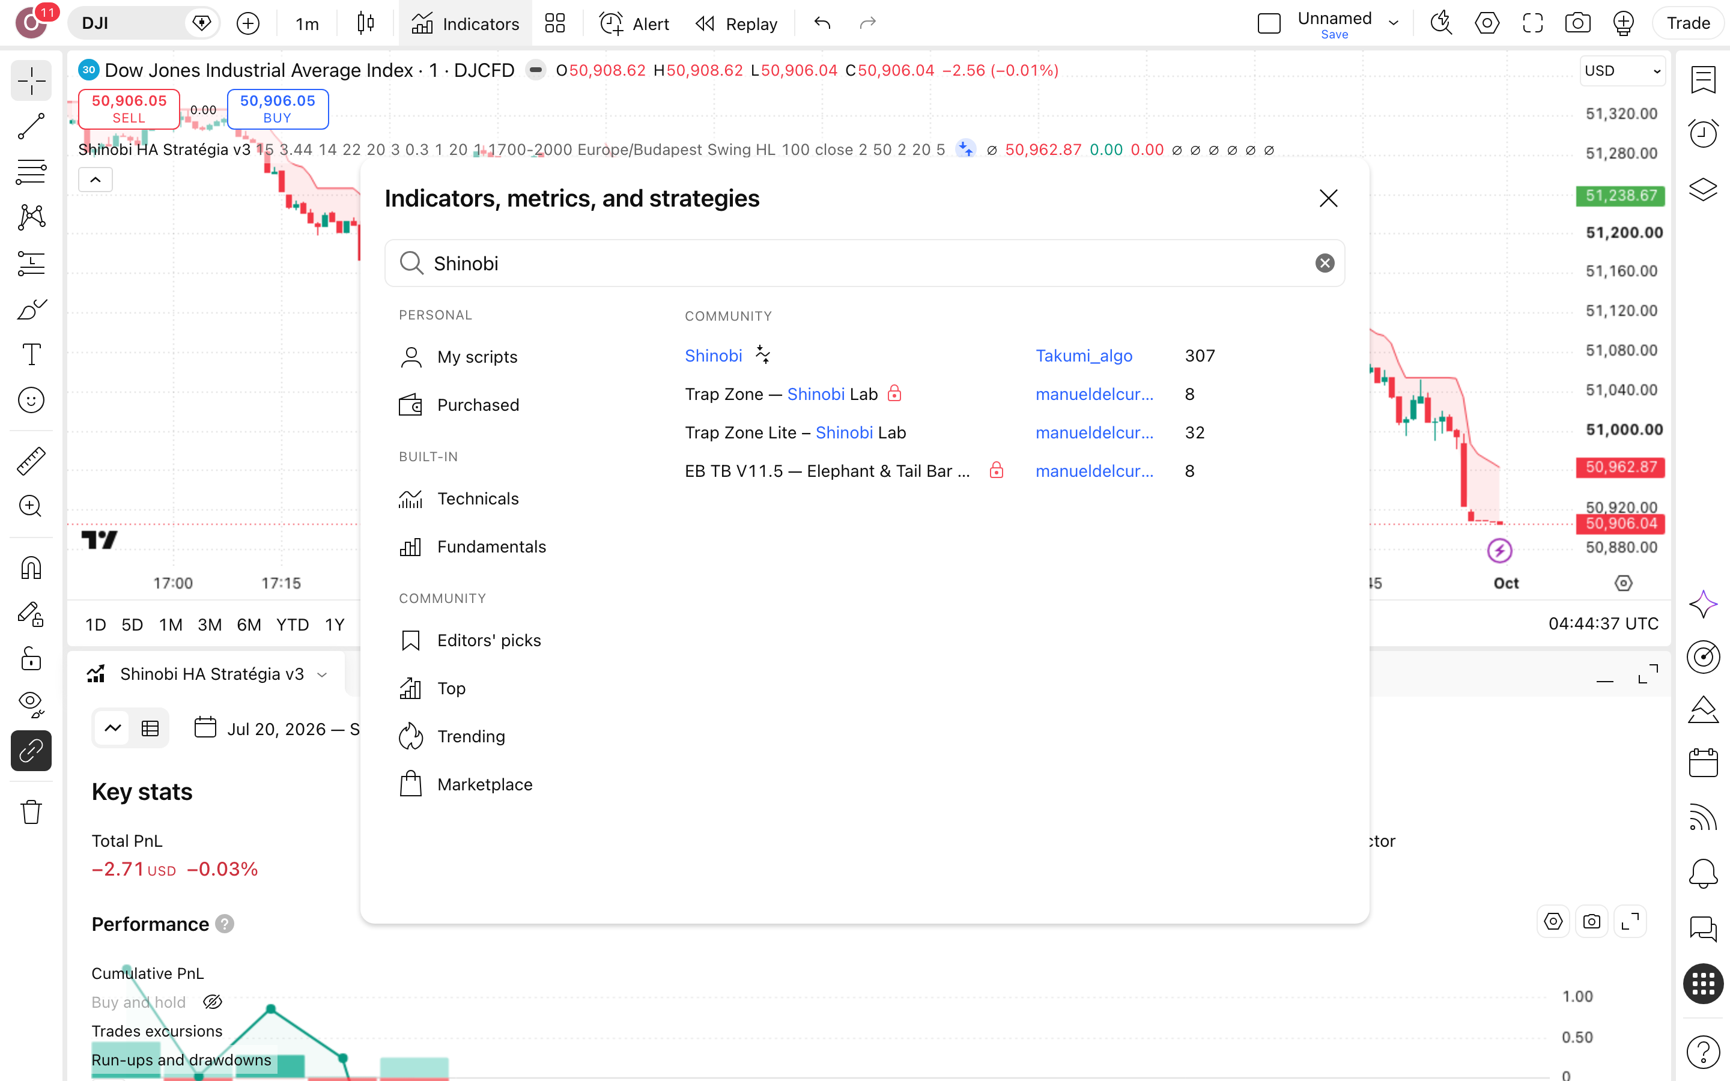Open the alerts alarm clock panel
This screenshot has width=1730, height=1081.
[1703, 133]
